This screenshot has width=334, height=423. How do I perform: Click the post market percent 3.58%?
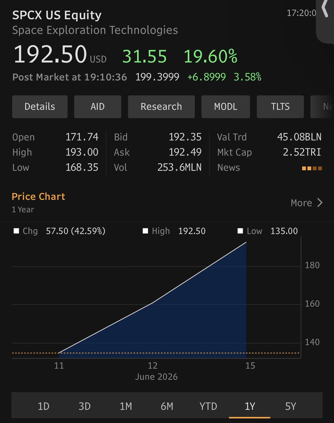click(x=247, y=77)
